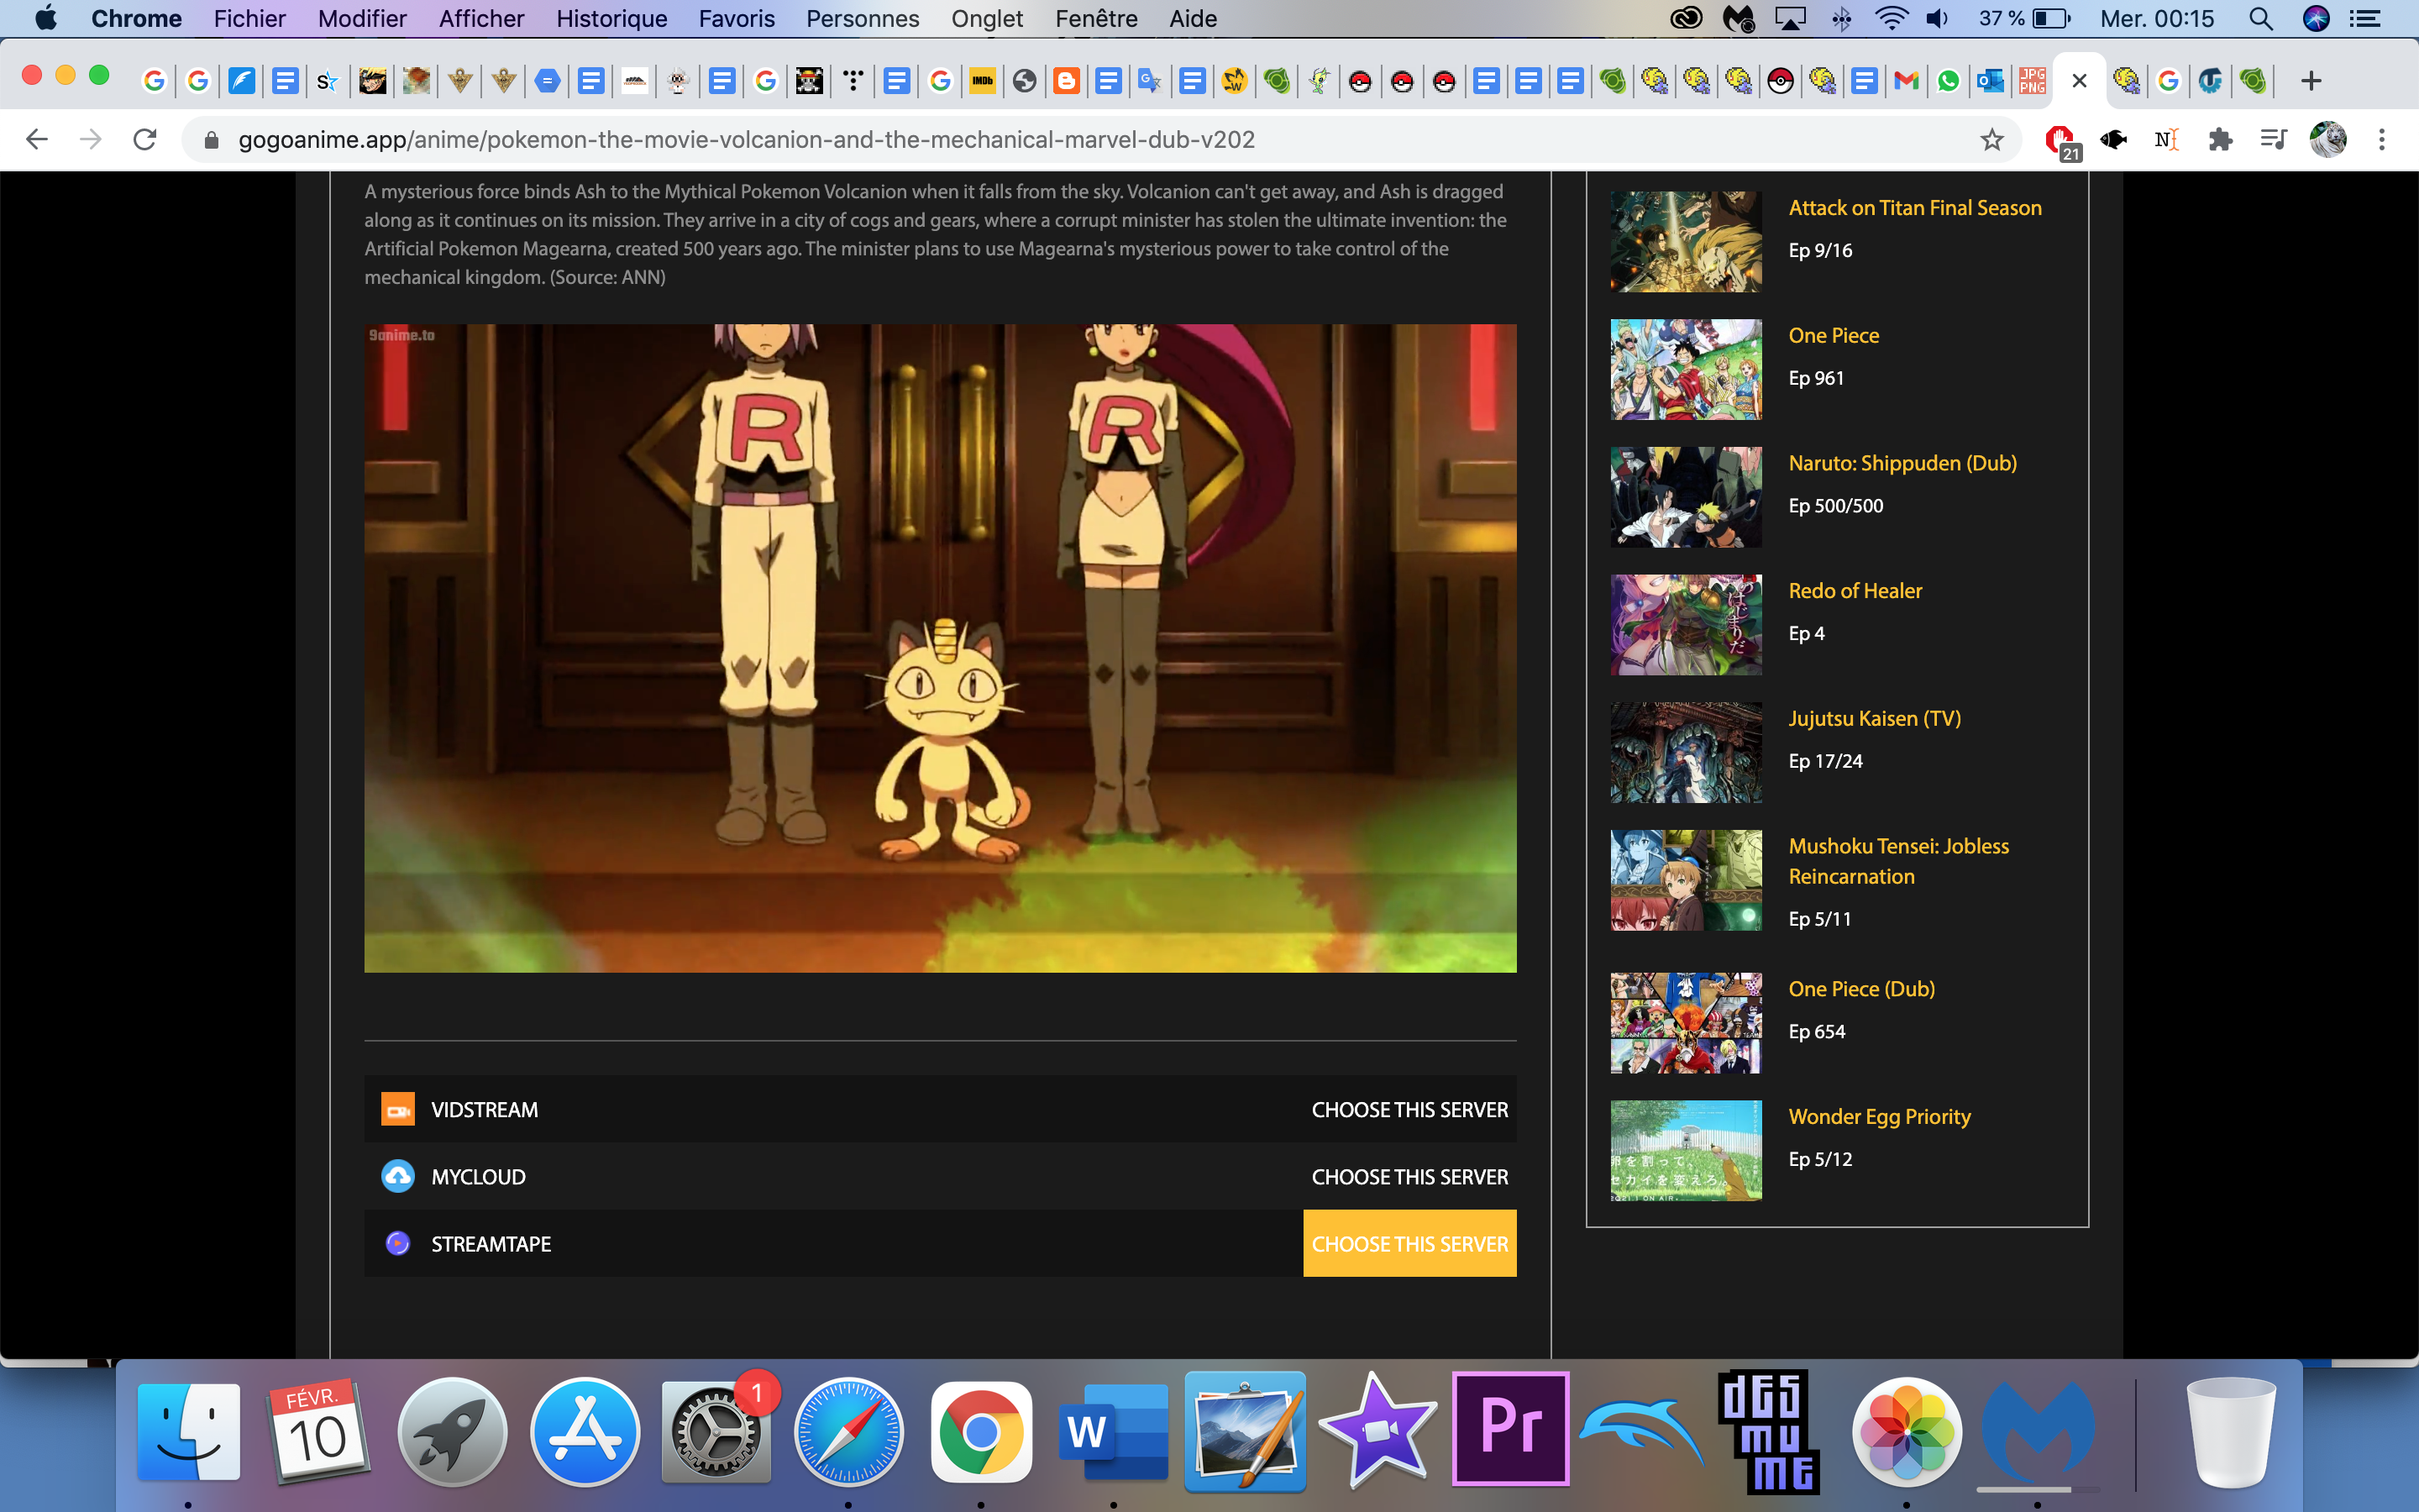Open System Preferences from the dock

coord(716,1432)
